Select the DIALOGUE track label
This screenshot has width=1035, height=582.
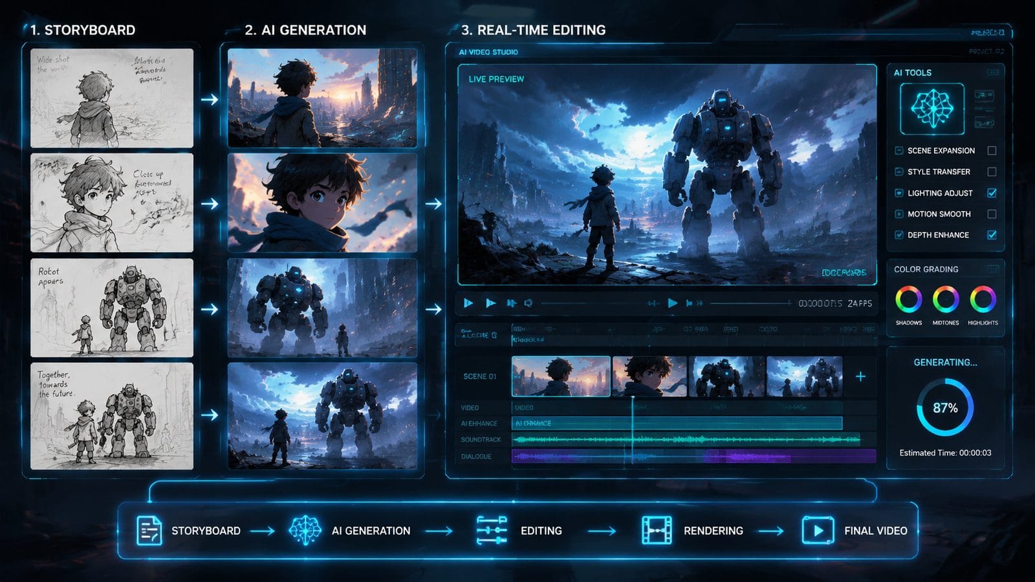tap(476, 457)
